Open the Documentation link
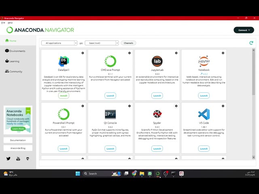 coord(18,140)
